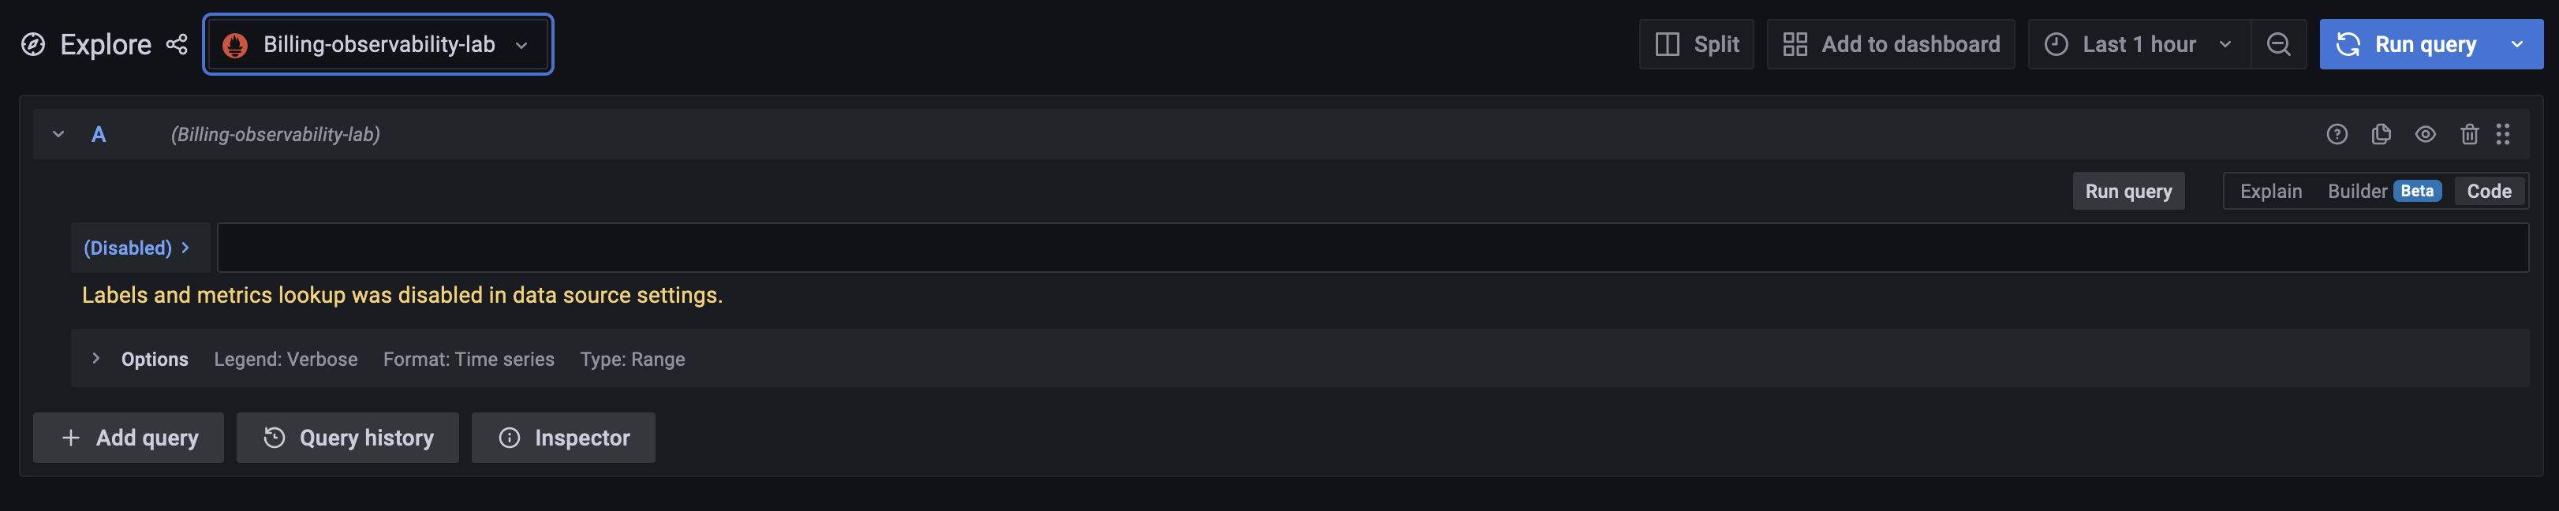Screen dimensions: 2559x511
Task: Zoom out the time range with the magnifier
Action: (x=2279, y=43)
